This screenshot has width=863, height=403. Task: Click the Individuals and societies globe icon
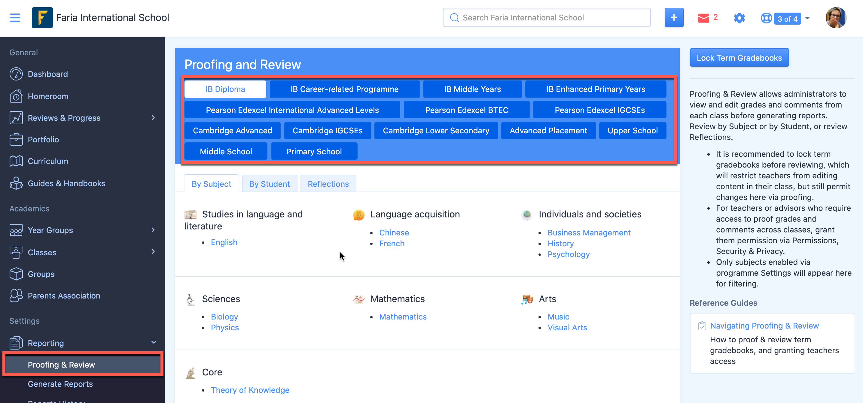point(527,214)
